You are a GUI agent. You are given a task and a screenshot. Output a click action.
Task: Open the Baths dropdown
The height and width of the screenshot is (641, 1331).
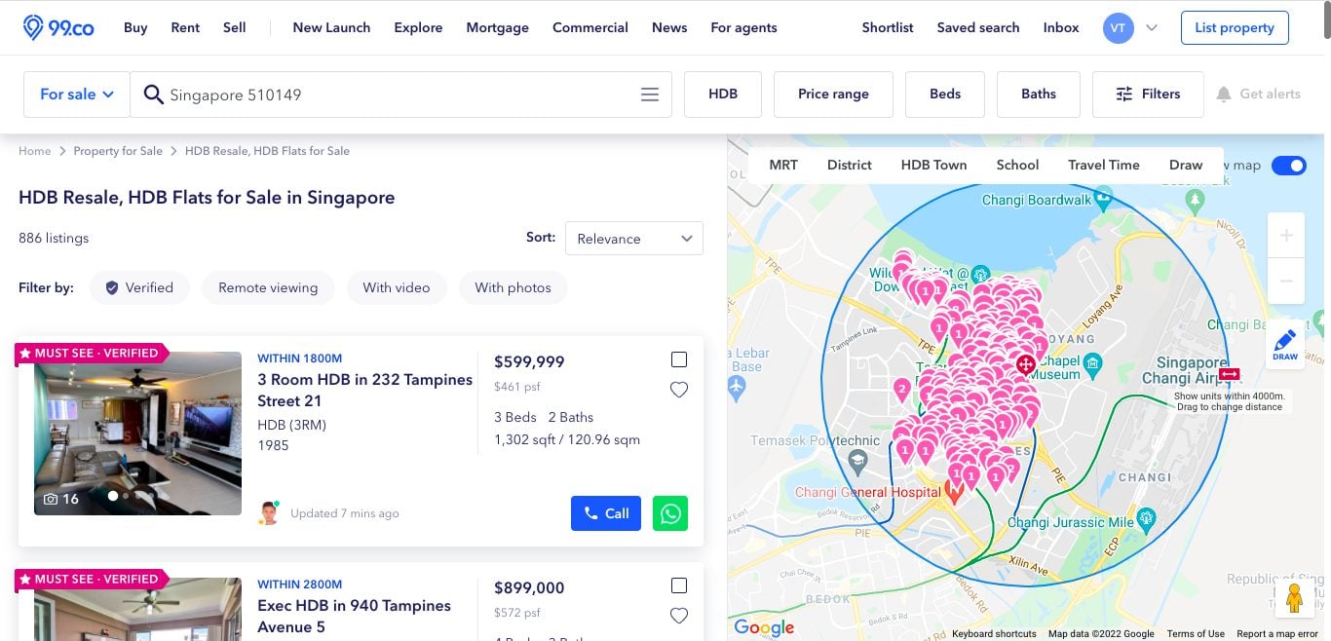[1039, 94]
